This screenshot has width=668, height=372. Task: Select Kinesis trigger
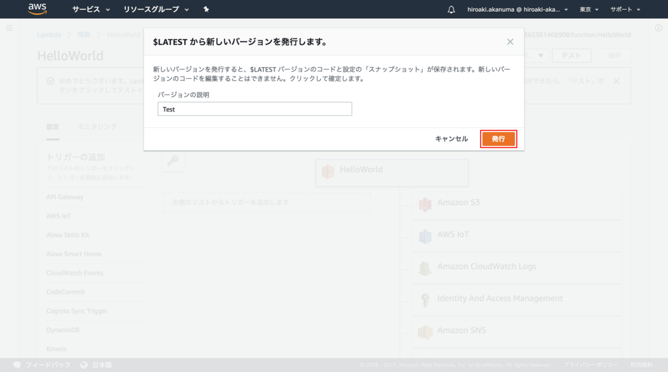56,349
